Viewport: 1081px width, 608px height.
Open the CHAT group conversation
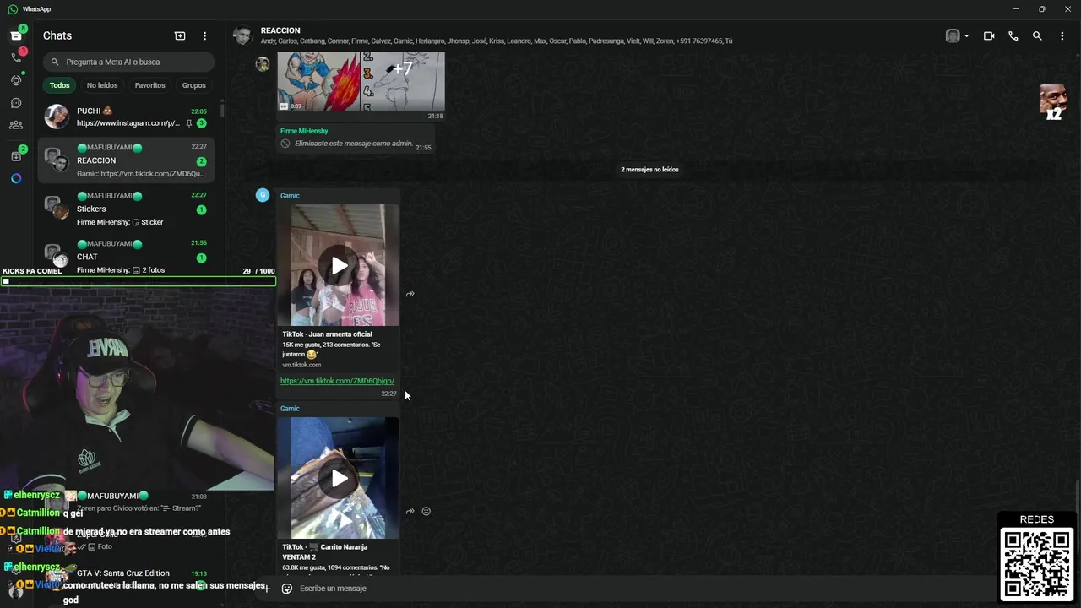(x=127, y=255)
